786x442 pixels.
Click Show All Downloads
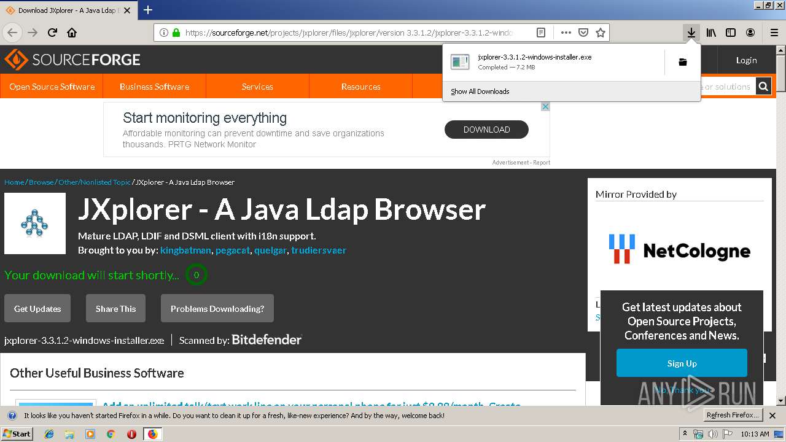pyautogui.click(x=480, y=91)
